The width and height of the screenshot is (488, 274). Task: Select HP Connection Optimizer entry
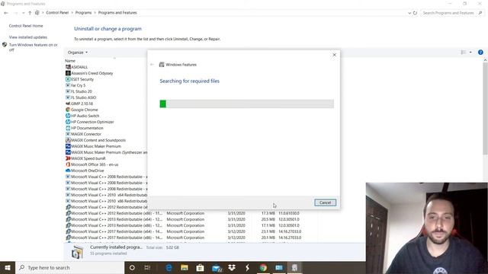click(92, 122)
